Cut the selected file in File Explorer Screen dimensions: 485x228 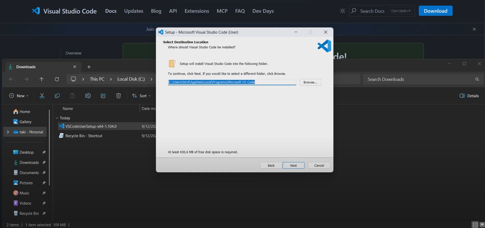(x=42, y=96)
